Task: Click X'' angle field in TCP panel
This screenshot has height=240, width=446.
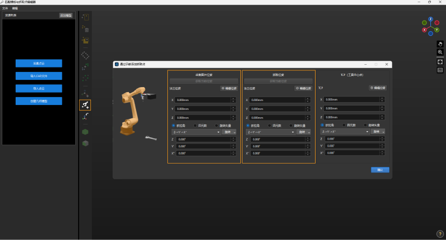Action: point(355,153)
